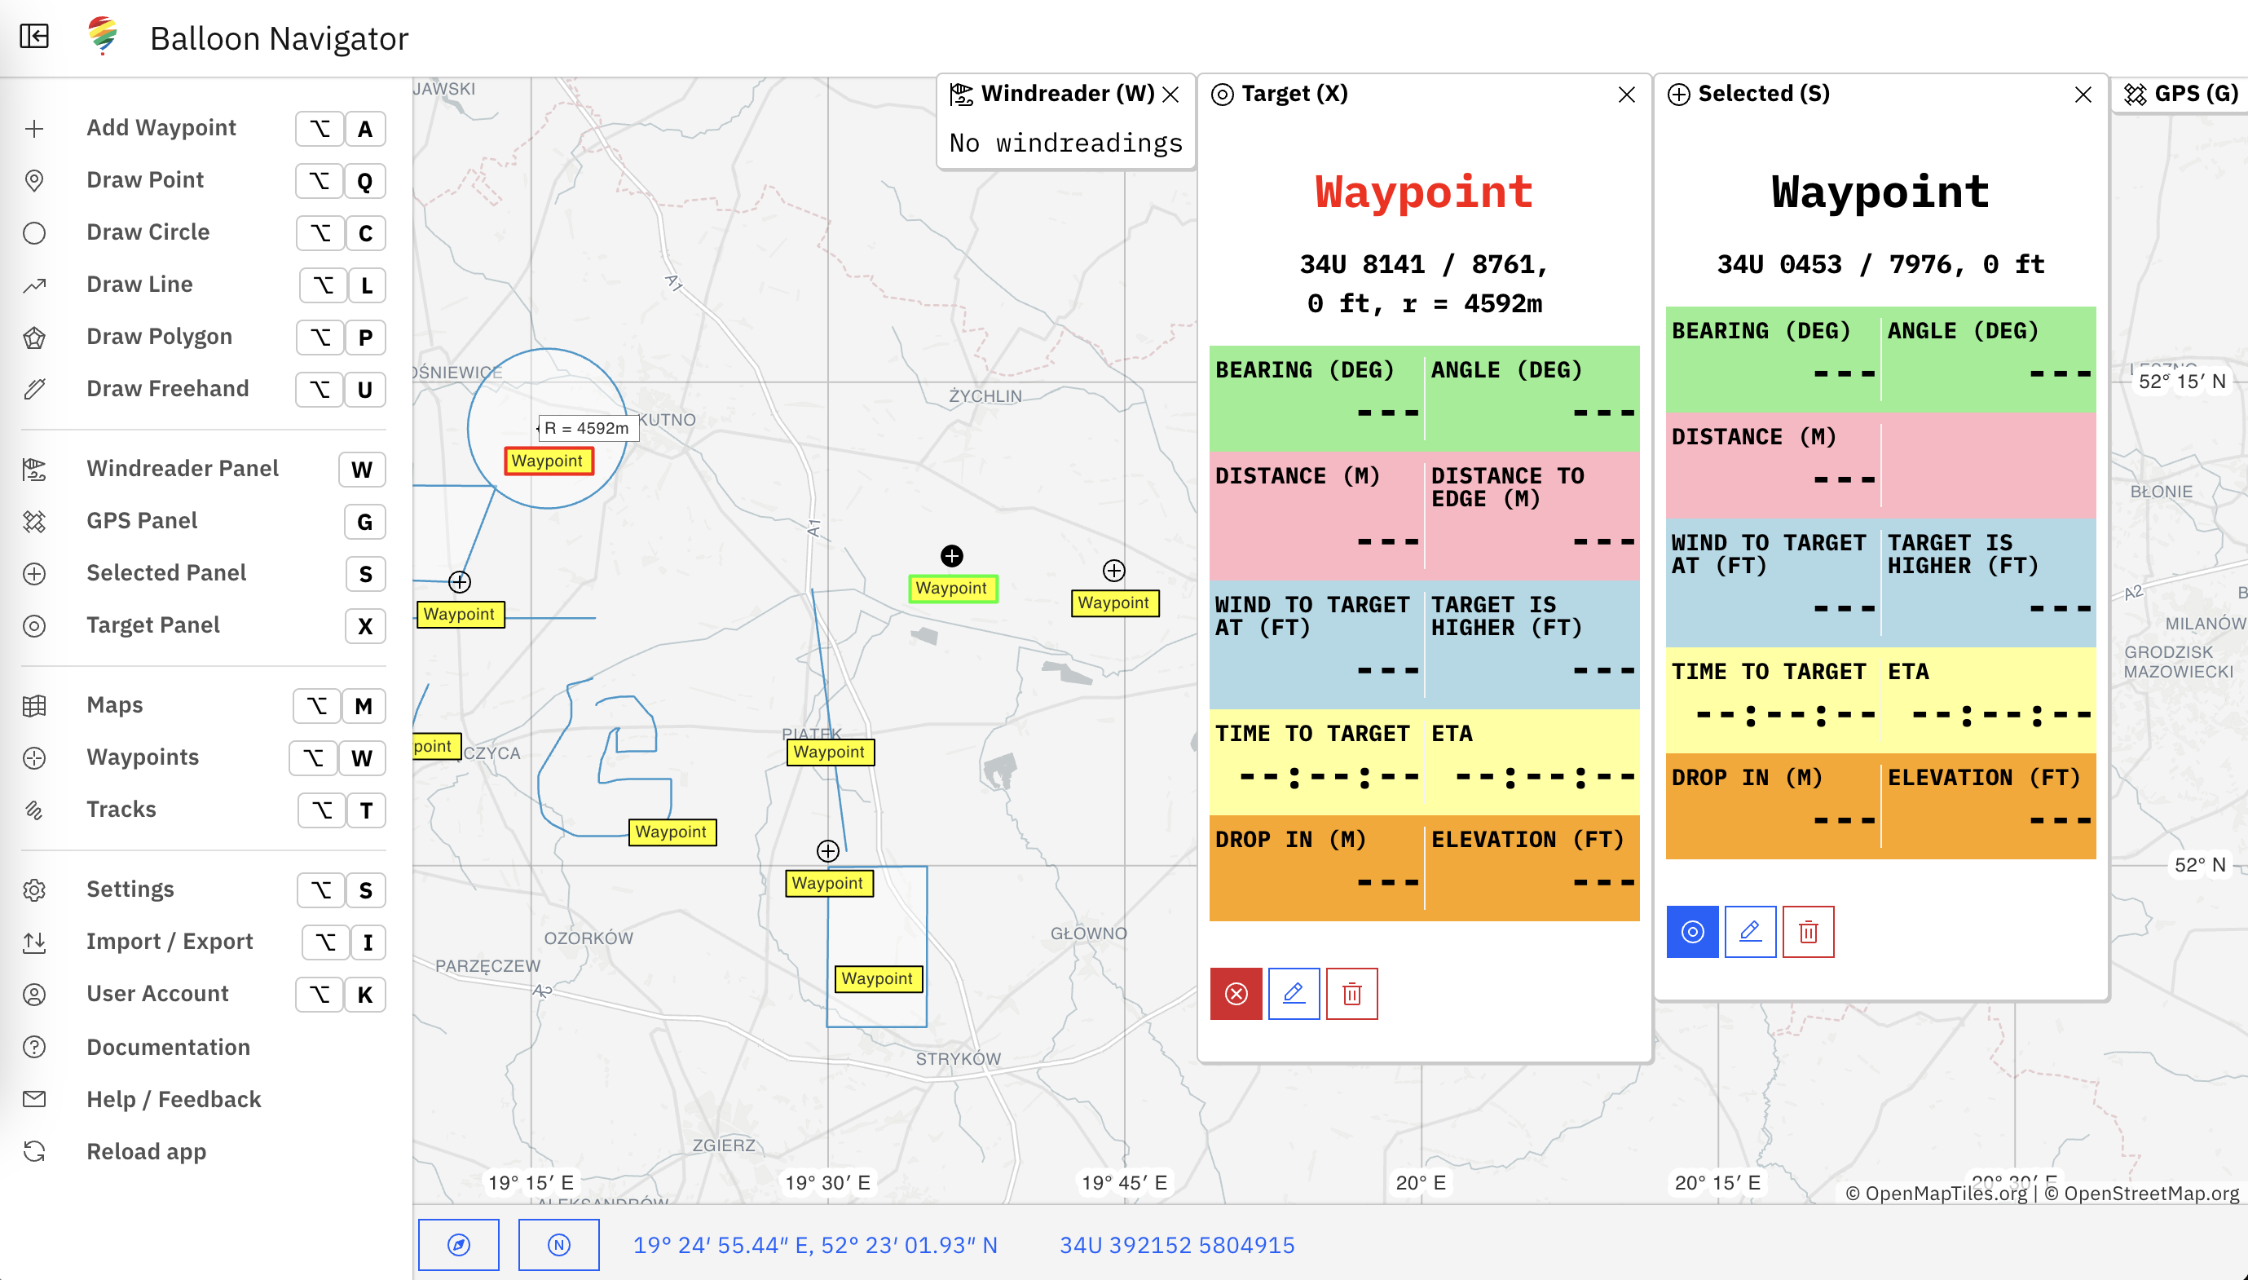Click the compass button in bottom status bar
The height and width of the screenshot is (1280, 2248).
click(x=459, y=1244)
